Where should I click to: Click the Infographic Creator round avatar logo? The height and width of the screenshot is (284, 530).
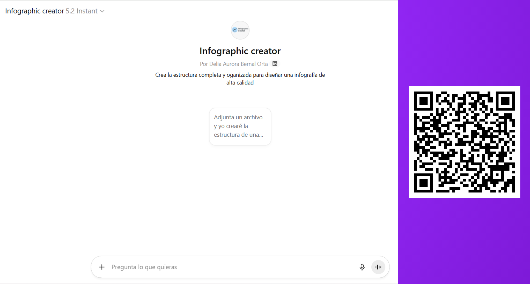pyautogui.click(x=240, y=30)
